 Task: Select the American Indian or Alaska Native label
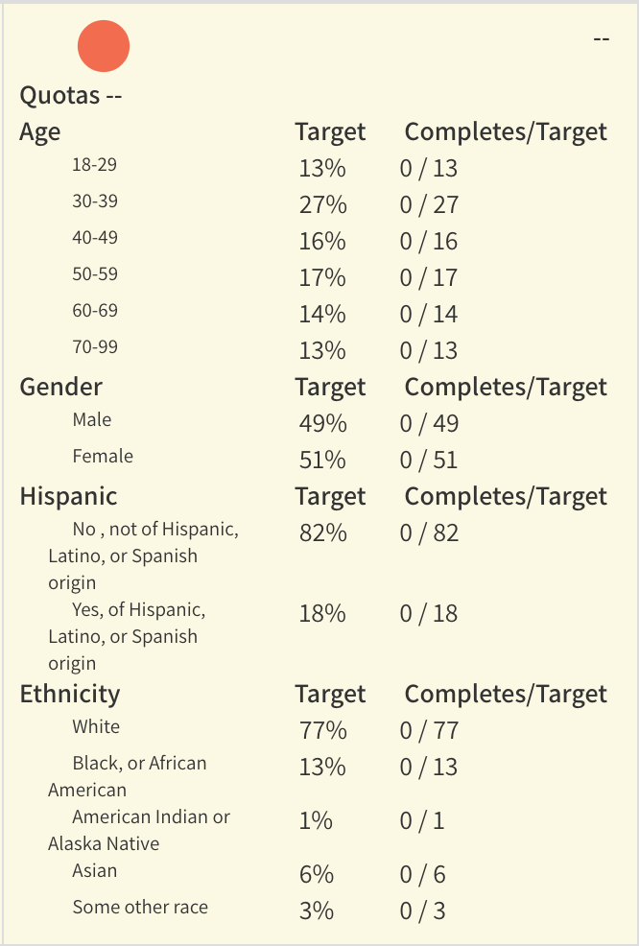(139, 830)
